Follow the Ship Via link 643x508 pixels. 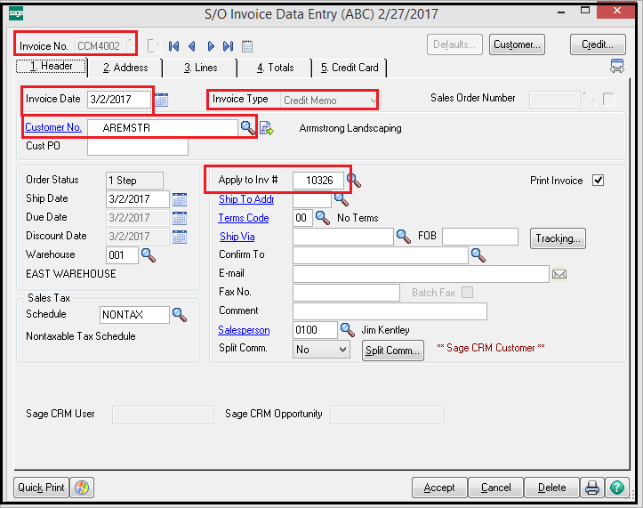tap(237, 237)
